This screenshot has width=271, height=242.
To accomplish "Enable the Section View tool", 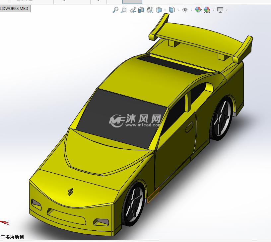I will click(141, 10).
